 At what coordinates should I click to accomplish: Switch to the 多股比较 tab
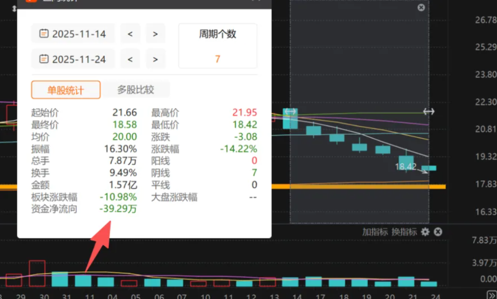point(135,90)
